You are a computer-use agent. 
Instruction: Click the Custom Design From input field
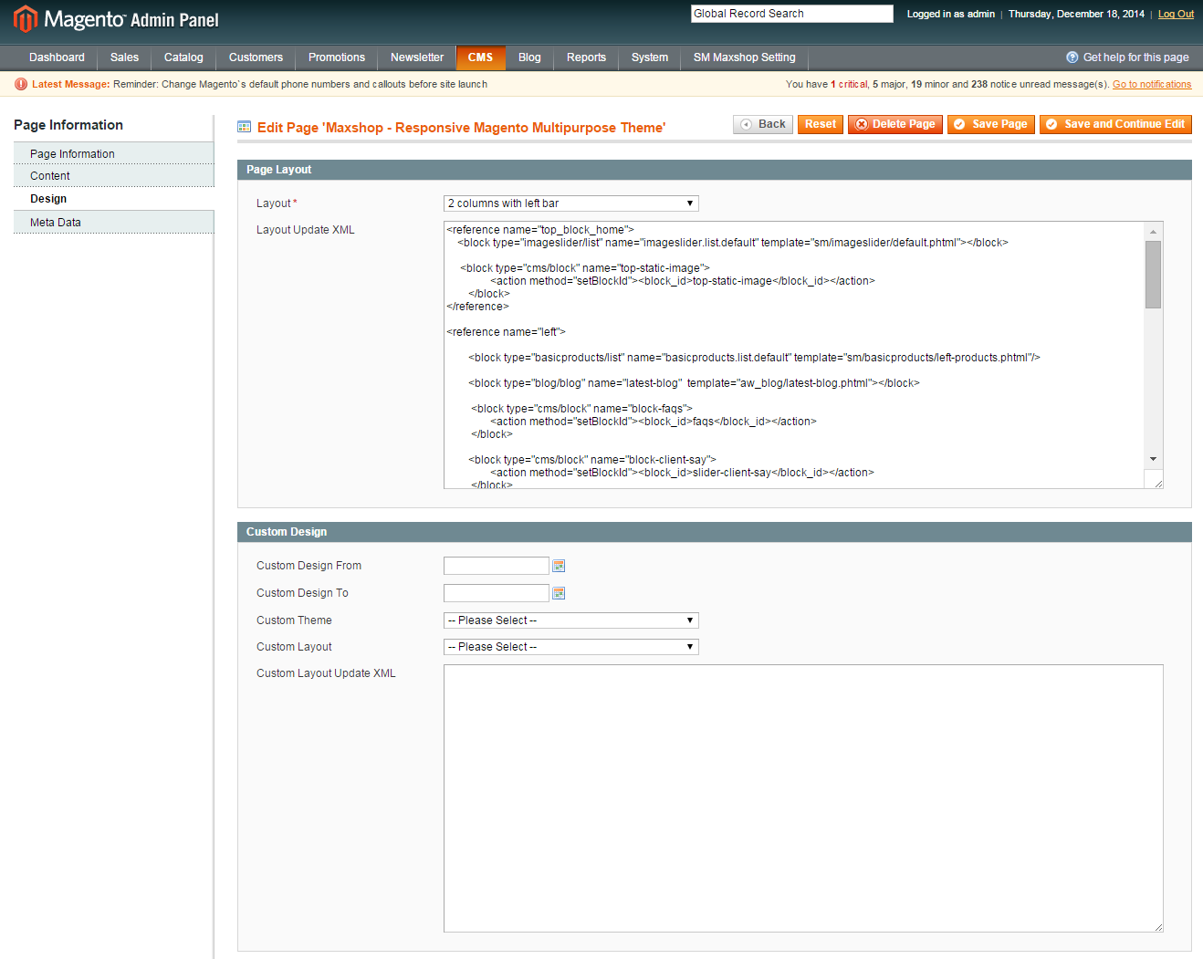pyautogui.click(x=497, y=566)
